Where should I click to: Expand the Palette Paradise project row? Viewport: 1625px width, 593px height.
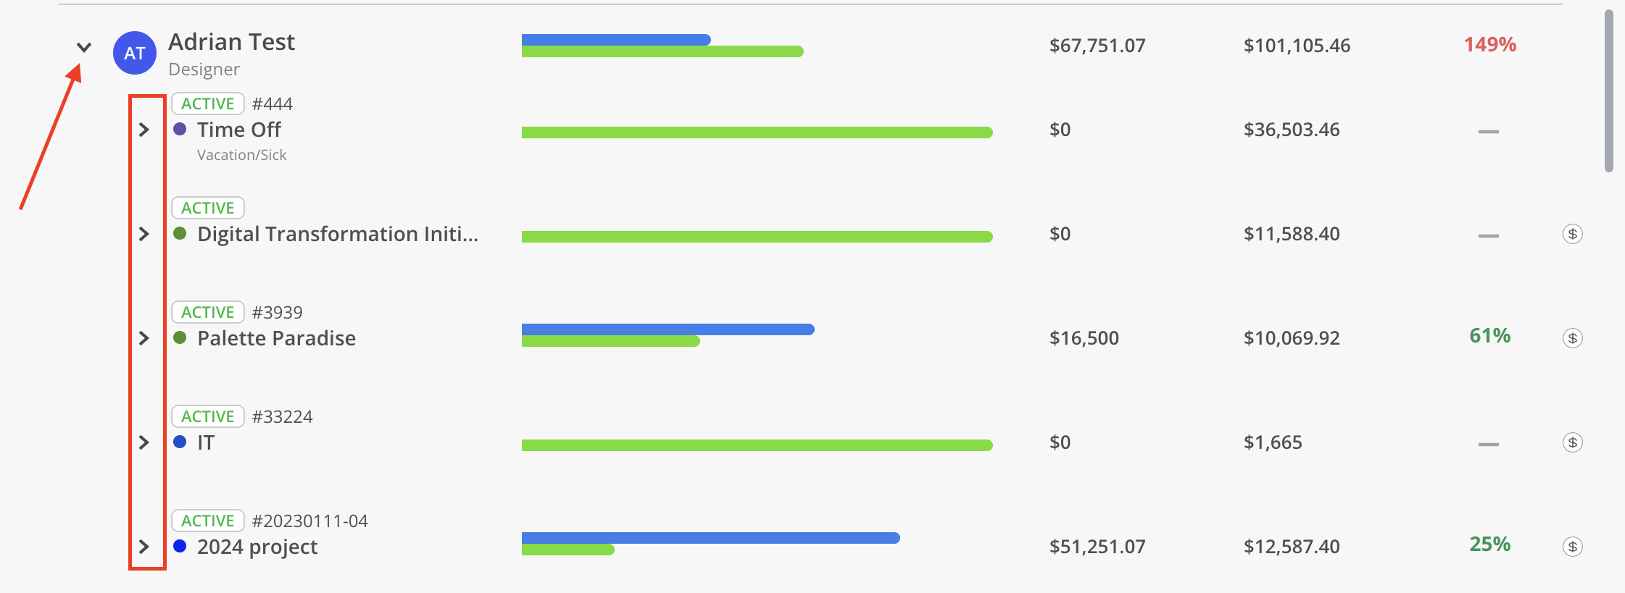click(144, 338)
